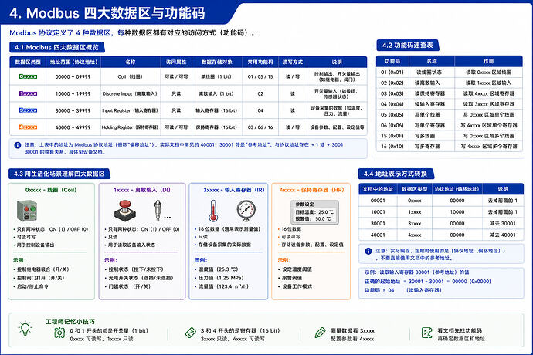
Task: Click the page title 4. Modbus 四大数据区与功能码
Action: (107, 13)
